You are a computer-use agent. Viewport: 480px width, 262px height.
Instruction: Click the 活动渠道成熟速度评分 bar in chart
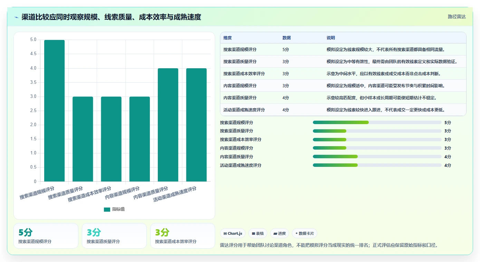[196, 125]
